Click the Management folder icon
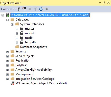The width and height of the screenshot is (111, 97). pos(12,74)
